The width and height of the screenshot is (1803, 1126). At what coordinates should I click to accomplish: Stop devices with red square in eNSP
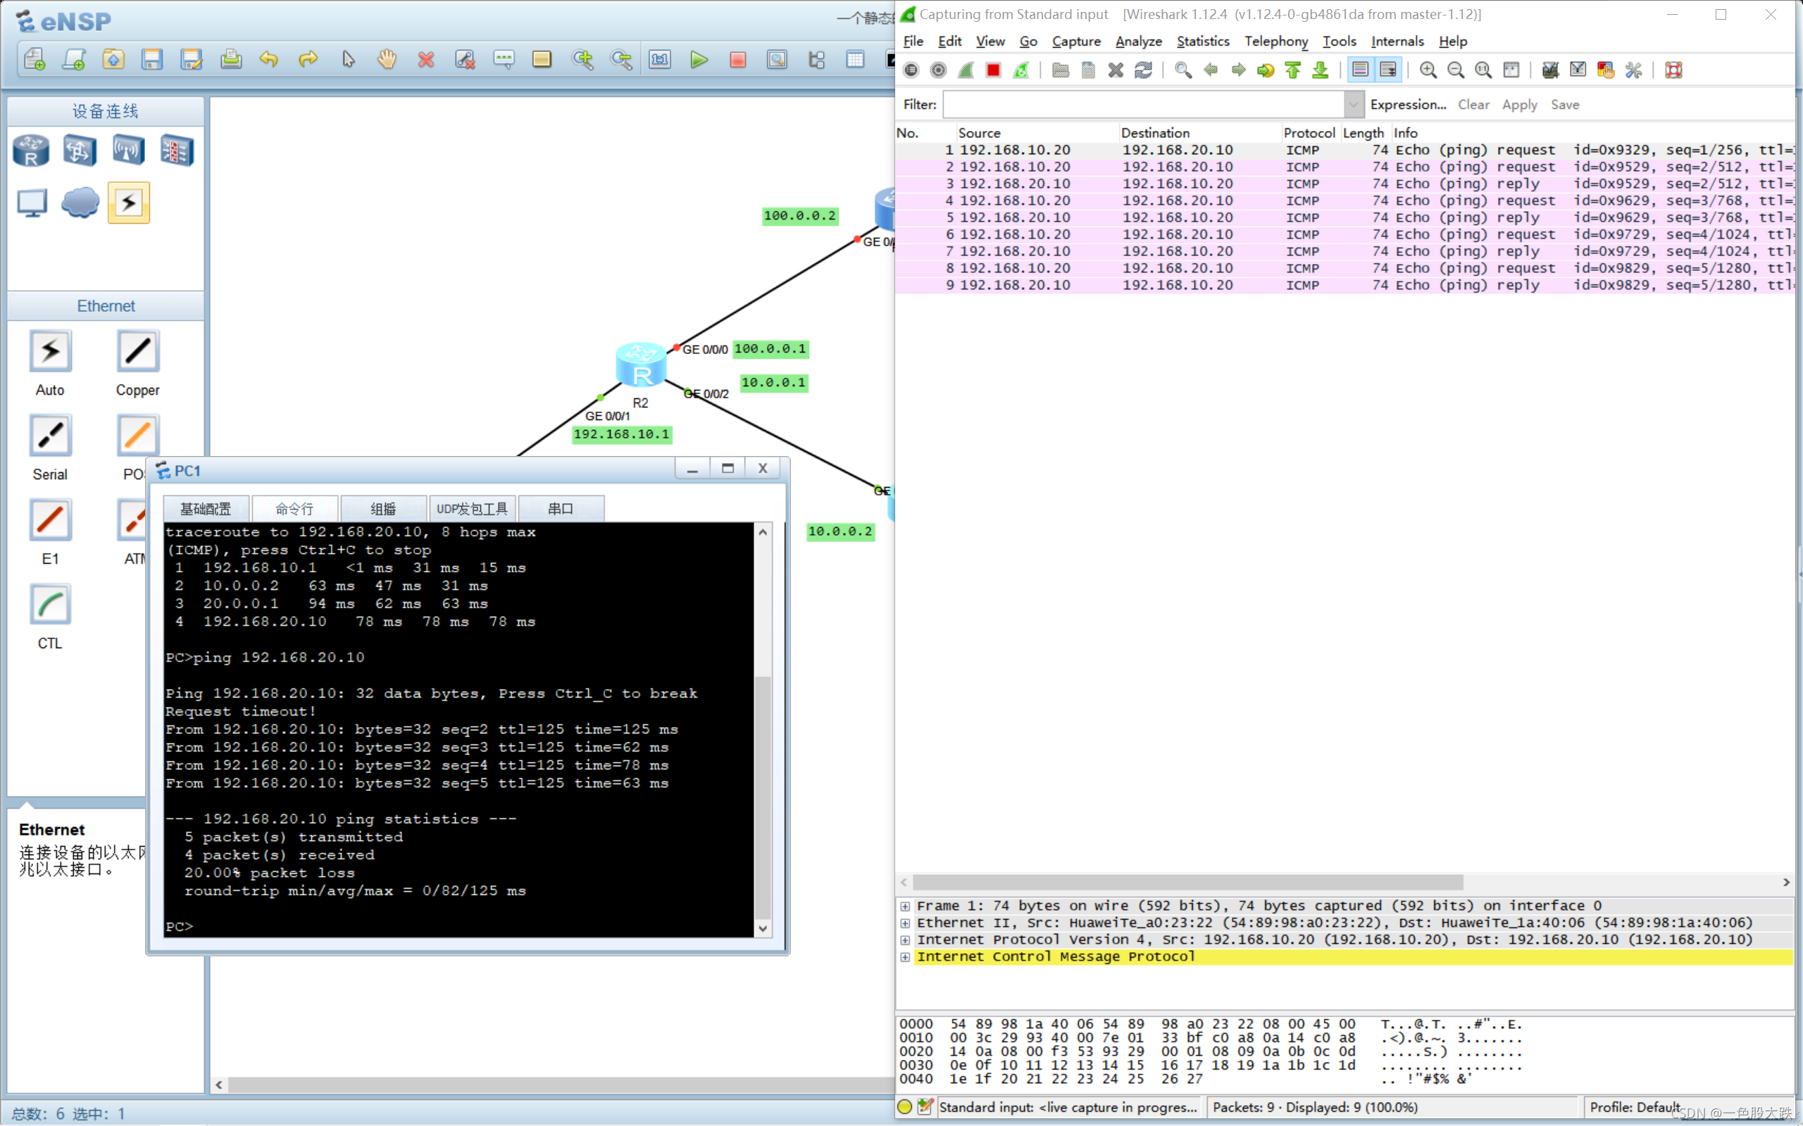coord(737,60)
